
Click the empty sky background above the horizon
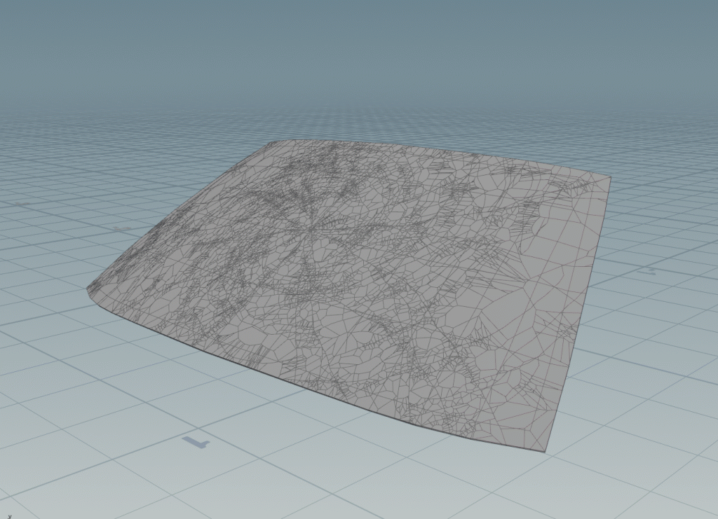(351, 42)
